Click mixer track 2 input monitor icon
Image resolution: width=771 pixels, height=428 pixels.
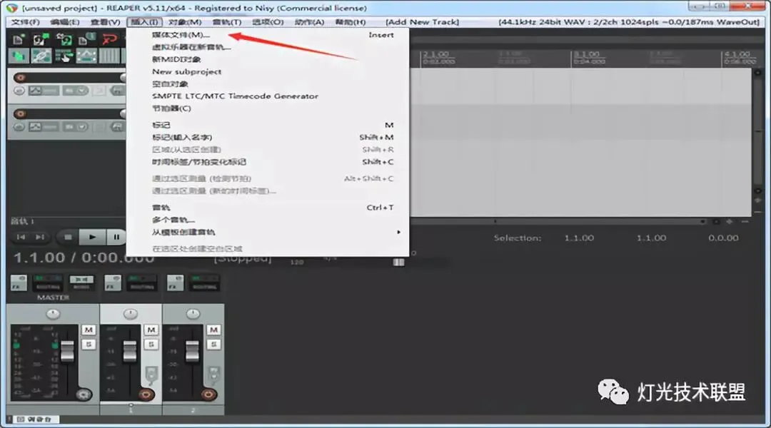click(x=213, y=374)
